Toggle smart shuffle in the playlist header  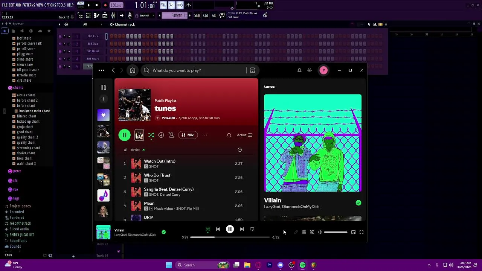click(x=151, y=135)
